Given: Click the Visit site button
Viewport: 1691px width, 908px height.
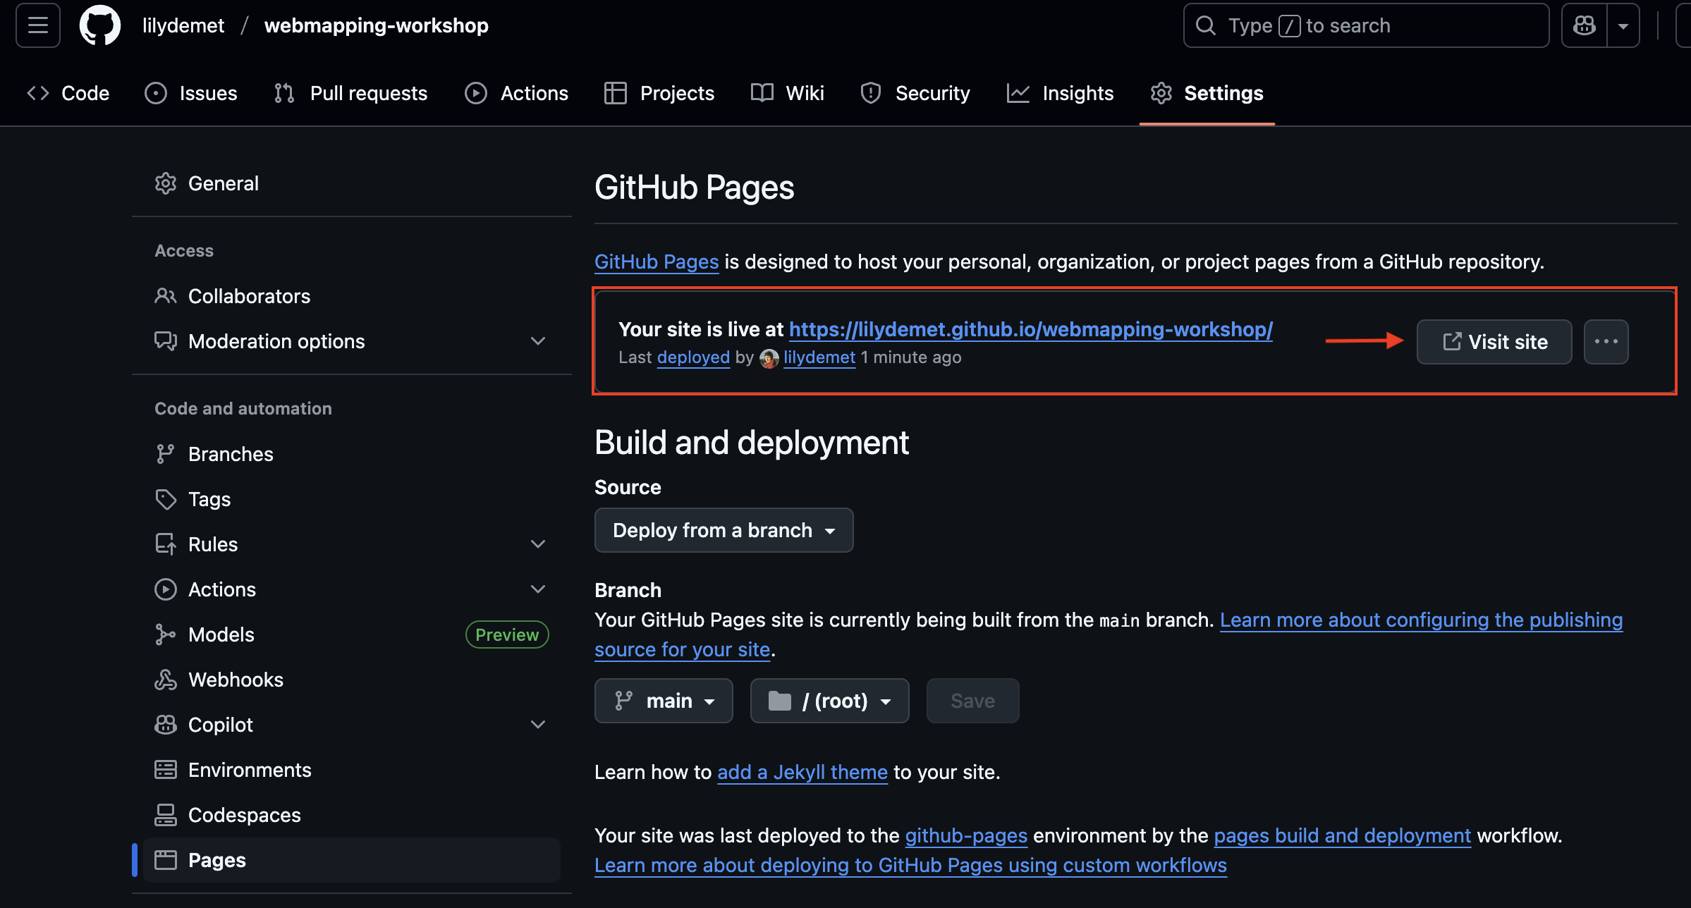Looking at the screenshot, I should tap(1494, 342).
